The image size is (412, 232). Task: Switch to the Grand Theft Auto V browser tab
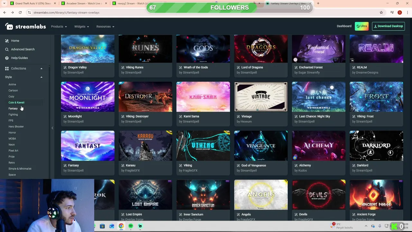tap(33, 4)
